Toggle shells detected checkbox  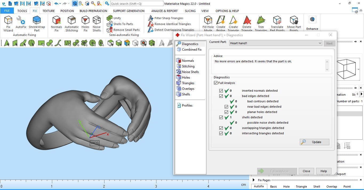click(x=221, y=117)
